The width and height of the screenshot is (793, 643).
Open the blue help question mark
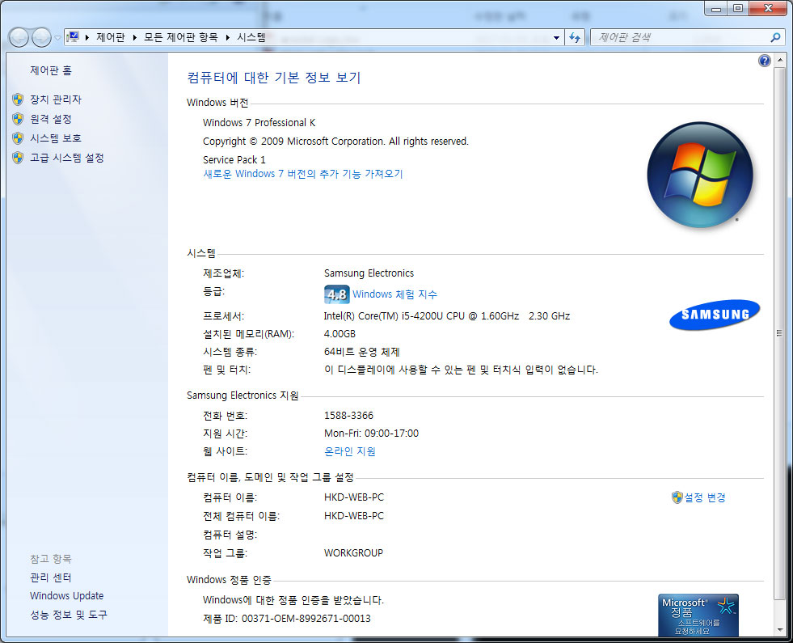tap(764, 61)
